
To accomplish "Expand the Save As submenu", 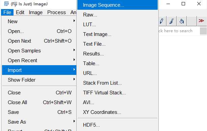I will [39, 122].
